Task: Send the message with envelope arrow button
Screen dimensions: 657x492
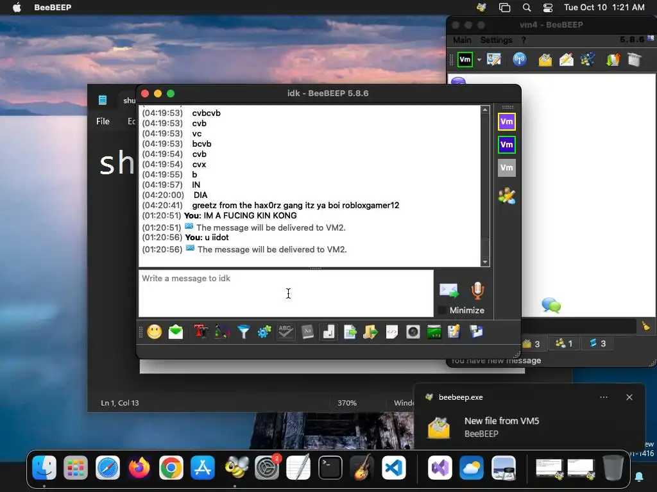Action: point(448,290)
